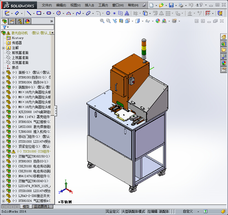
Task: Open the Hide/Show Items dropdown arrow
Action: pos(153,21)
